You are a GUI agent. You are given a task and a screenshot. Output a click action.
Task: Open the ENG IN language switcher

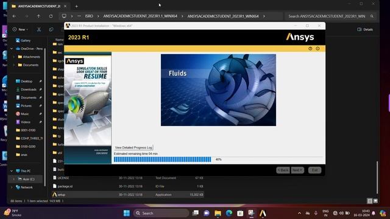pyautogui.click(x=325, y=213)
